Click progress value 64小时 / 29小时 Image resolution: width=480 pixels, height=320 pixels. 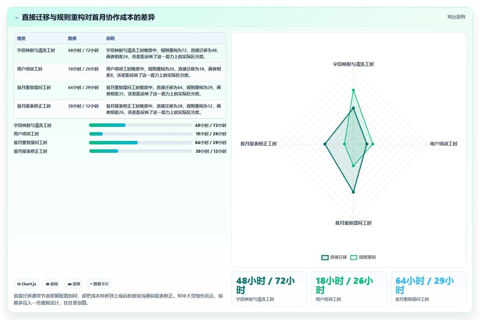click(211, 143)
